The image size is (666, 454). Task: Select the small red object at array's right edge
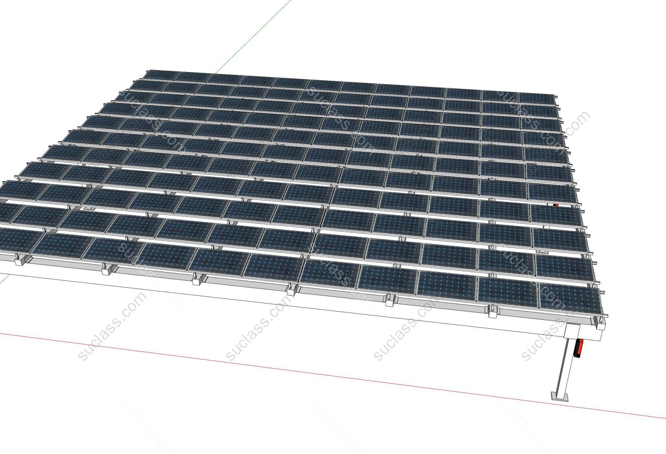coord(556,205)
